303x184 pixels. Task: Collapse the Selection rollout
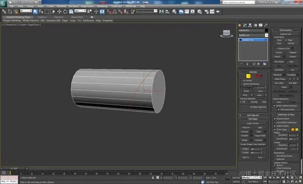tap(253, 72)
